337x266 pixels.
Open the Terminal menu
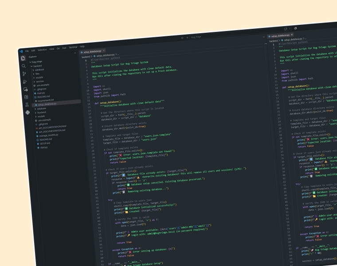[x=73, y=47]
